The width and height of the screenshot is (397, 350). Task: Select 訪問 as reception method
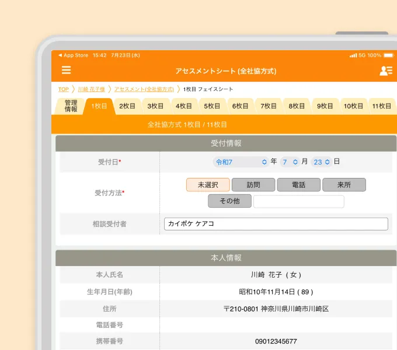(253, 185)
